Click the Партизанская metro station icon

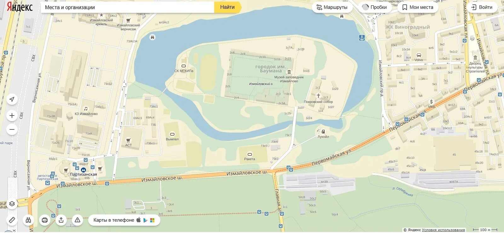[x=83, y=170]
